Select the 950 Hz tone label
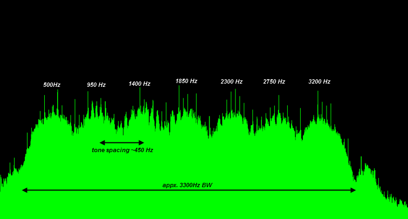Image resolution: width=408 pixels, height=219 pixels. click(x=96, y=85)
